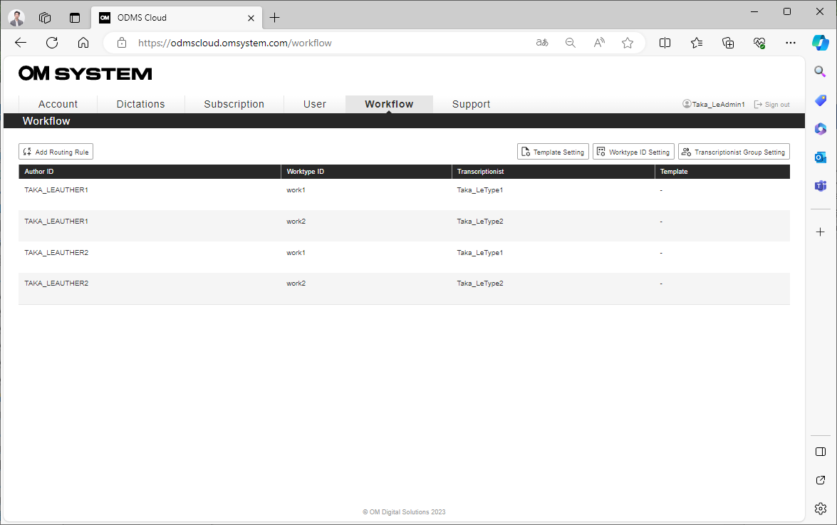837x525 pixels.
Task: Open Browser essentials panel
Action: point(759,43)
